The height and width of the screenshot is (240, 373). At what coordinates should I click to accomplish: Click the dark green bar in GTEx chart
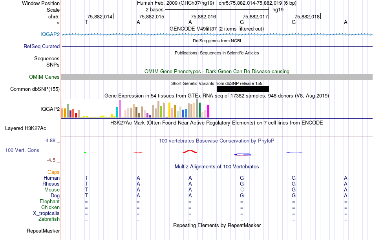[199, 110]
